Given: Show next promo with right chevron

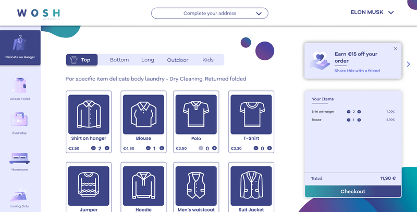Looking at the screenshot, I should (409, 64).
